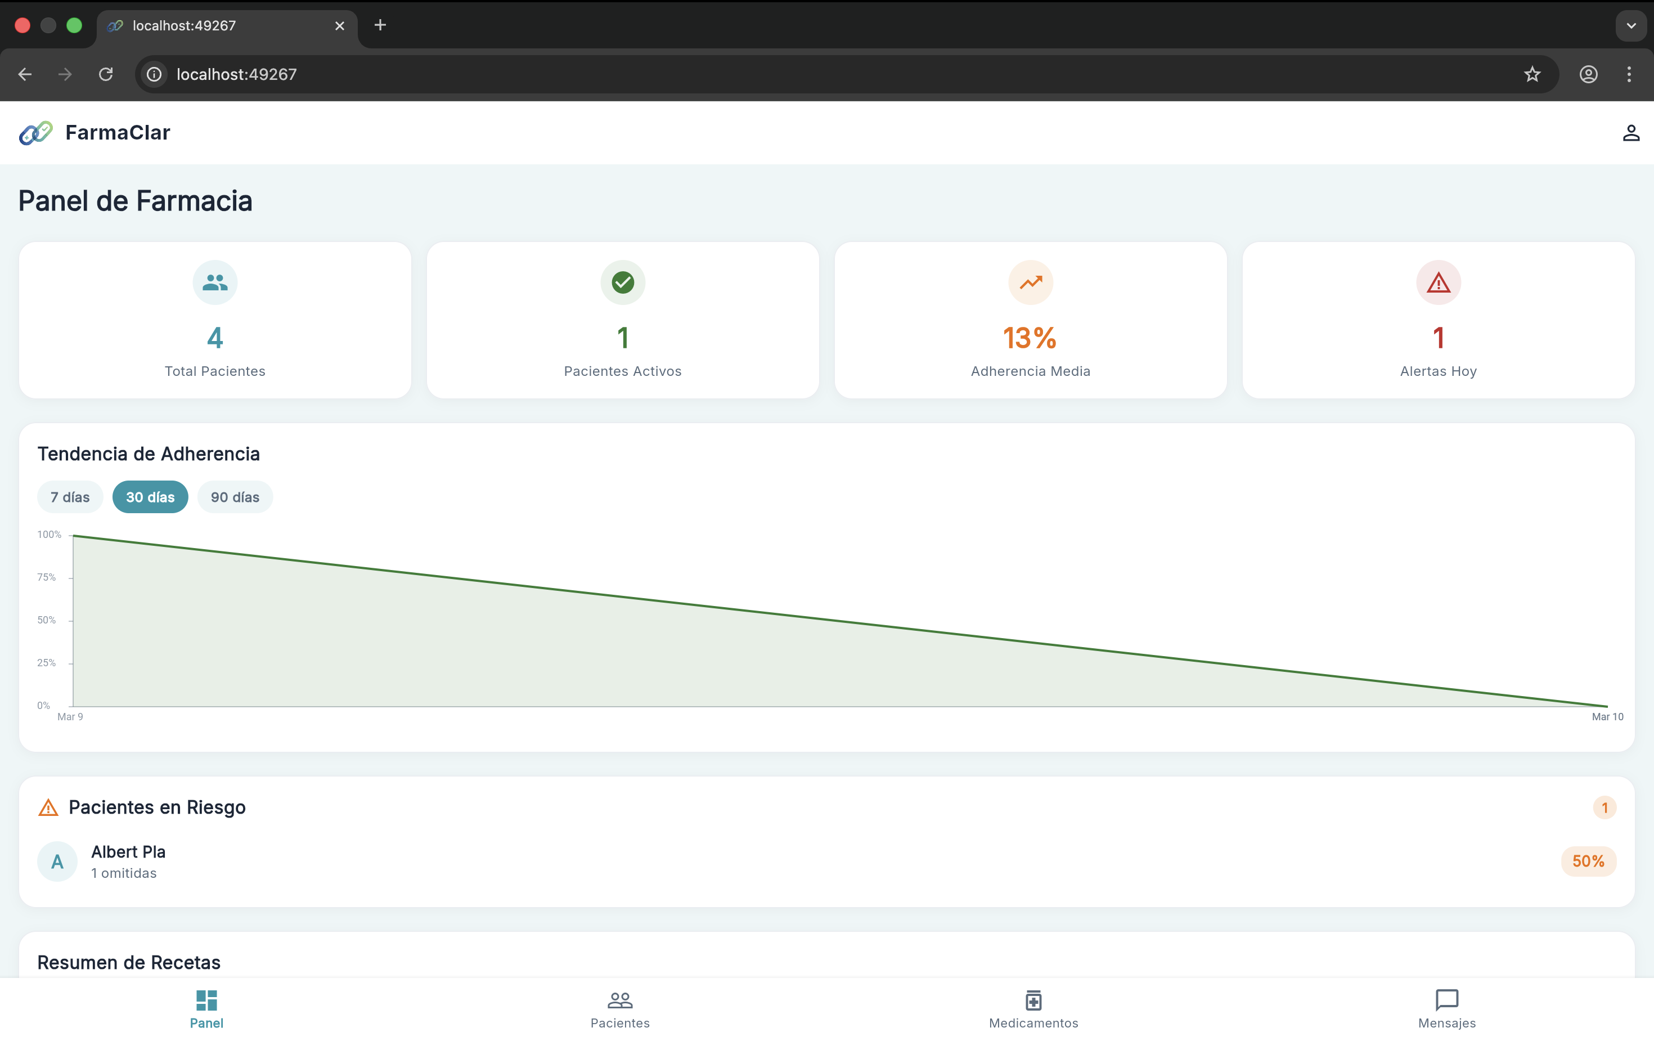
Task: Open Medicamentos from the bottom navigation
Action: (1033, 1009)
